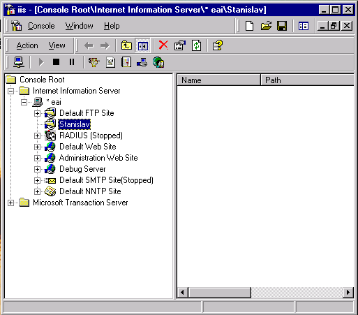Expand the Administration Web Site node
Screen dimensions: 358x315
[x=37, y=158]
